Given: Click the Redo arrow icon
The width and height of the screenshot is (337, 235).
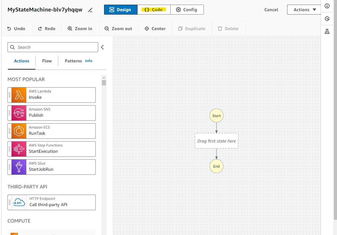Looking at the screenshot, I should pyautogui.click(x=40, y=29).
